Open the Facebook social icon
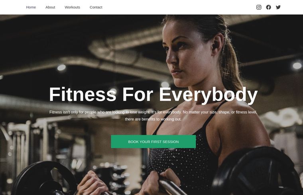 pyautogui.click(x=268, y=7)
